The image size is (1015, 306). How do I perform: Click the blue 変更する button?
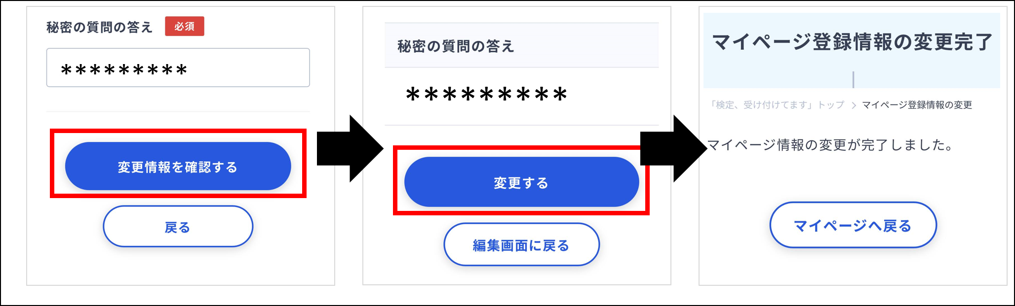521,182
